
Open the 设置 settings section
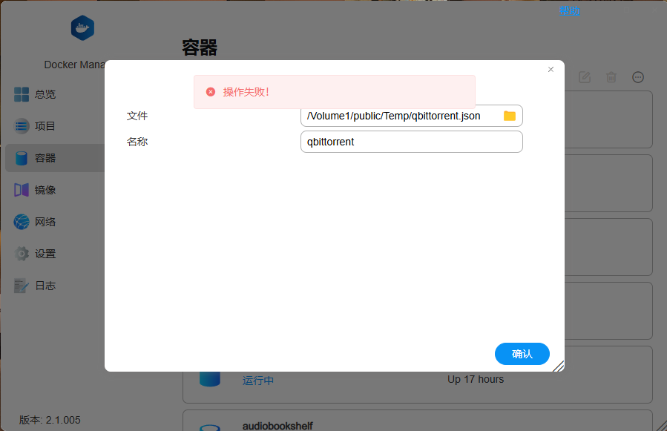(x=54, y=254)
